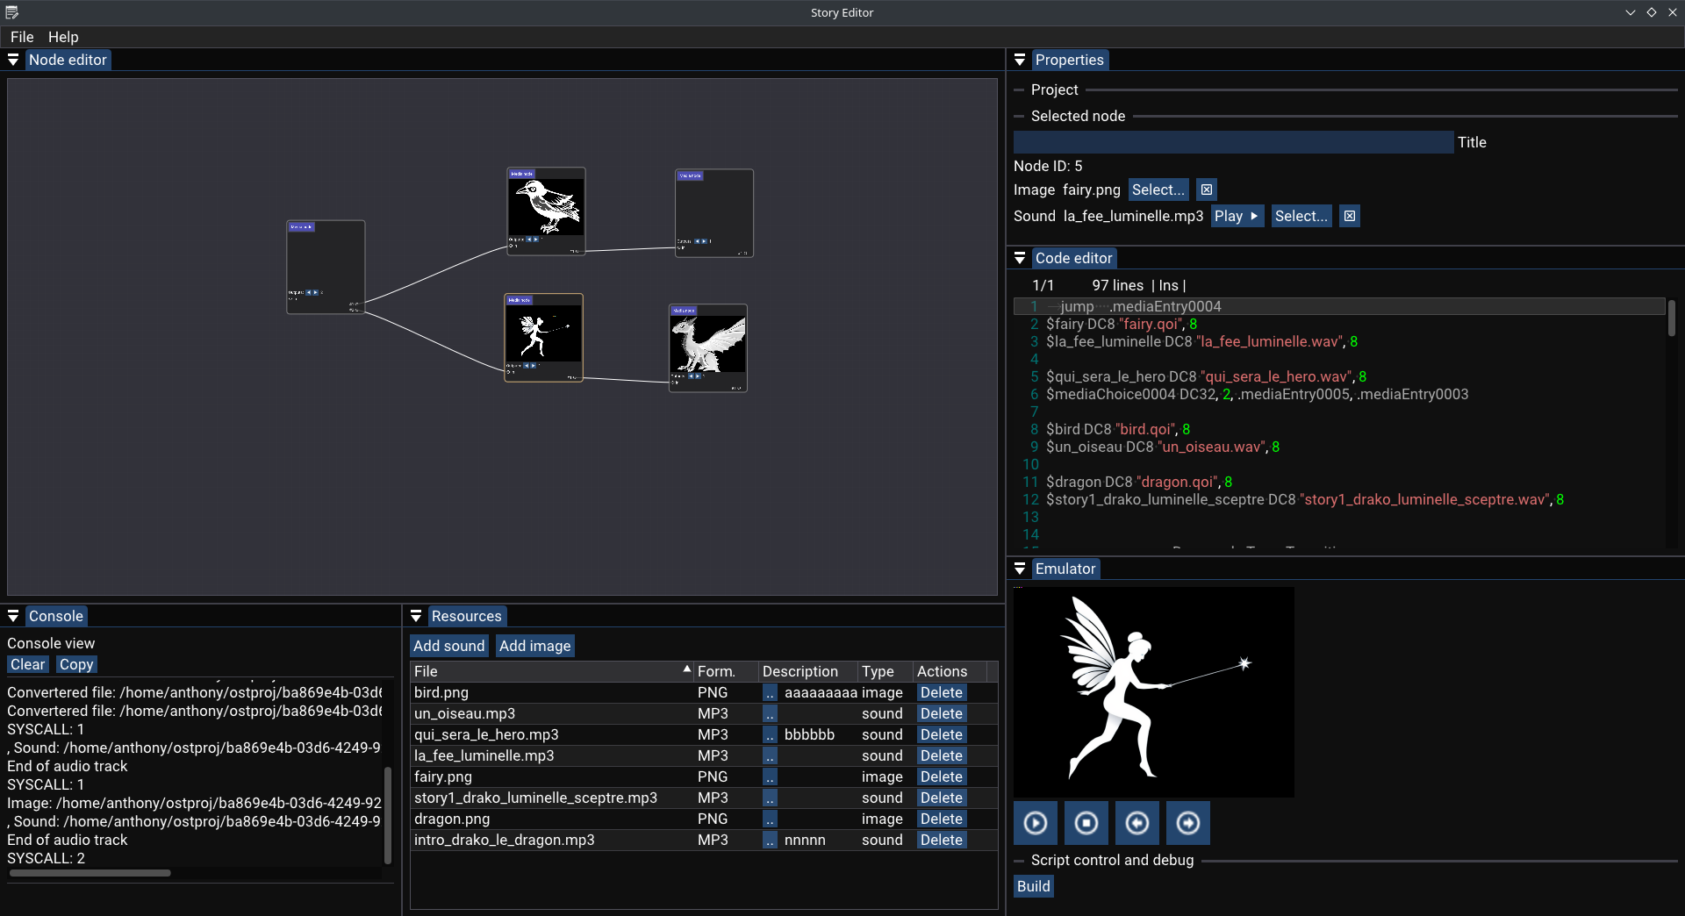Collapse the Project section header

(1054, 89)
